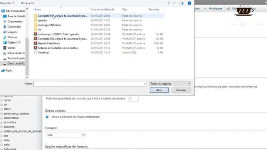
Task: Select Sistema de Cadastro com Creditos archive
Action: (98, 48)
